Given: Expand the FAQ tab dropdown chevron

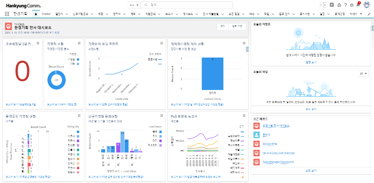Looking at the screenshot, I should tap(258, 14).
